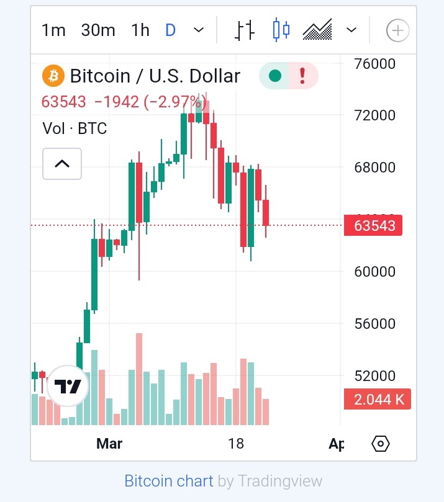Select the candlestick chart style icon
The height and width of the screenshot is (502, 444).
coord(281,30)
